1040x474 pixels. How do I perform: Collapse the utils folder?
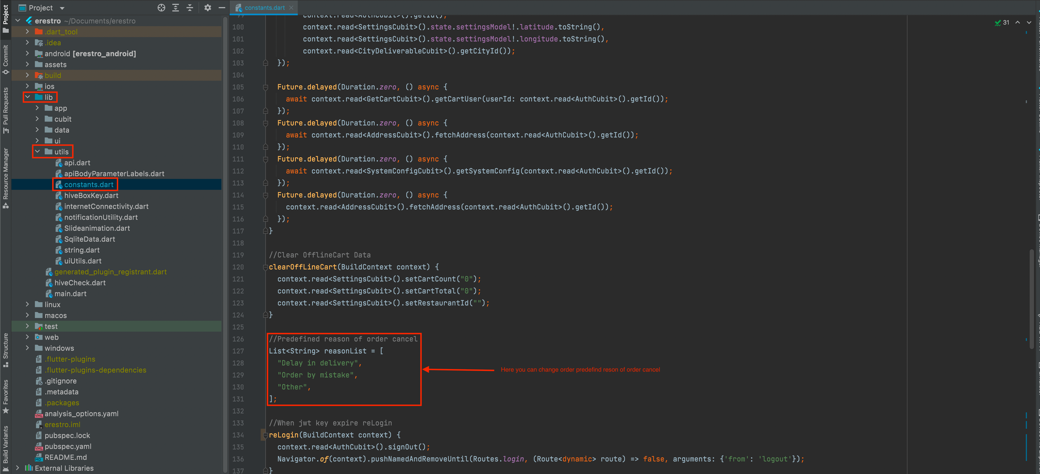(x=37, y=151)
